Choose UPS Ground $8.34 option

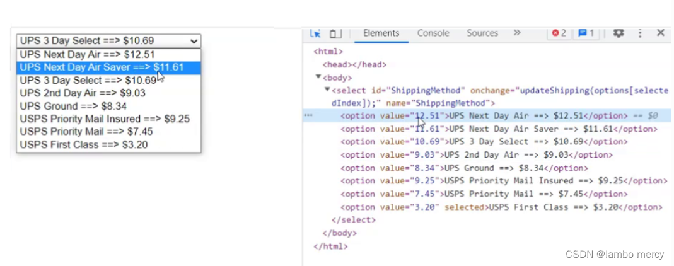tap(108, 106)
